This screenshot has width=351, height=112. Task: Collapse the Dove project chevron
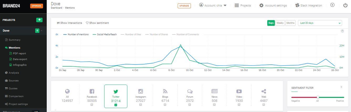[x=41, y=31]
